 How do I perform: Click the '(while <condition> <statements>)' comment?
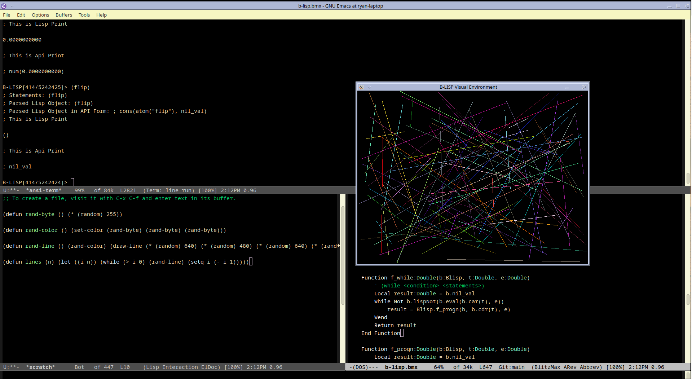pyautogui.click(x=429, y=286)
